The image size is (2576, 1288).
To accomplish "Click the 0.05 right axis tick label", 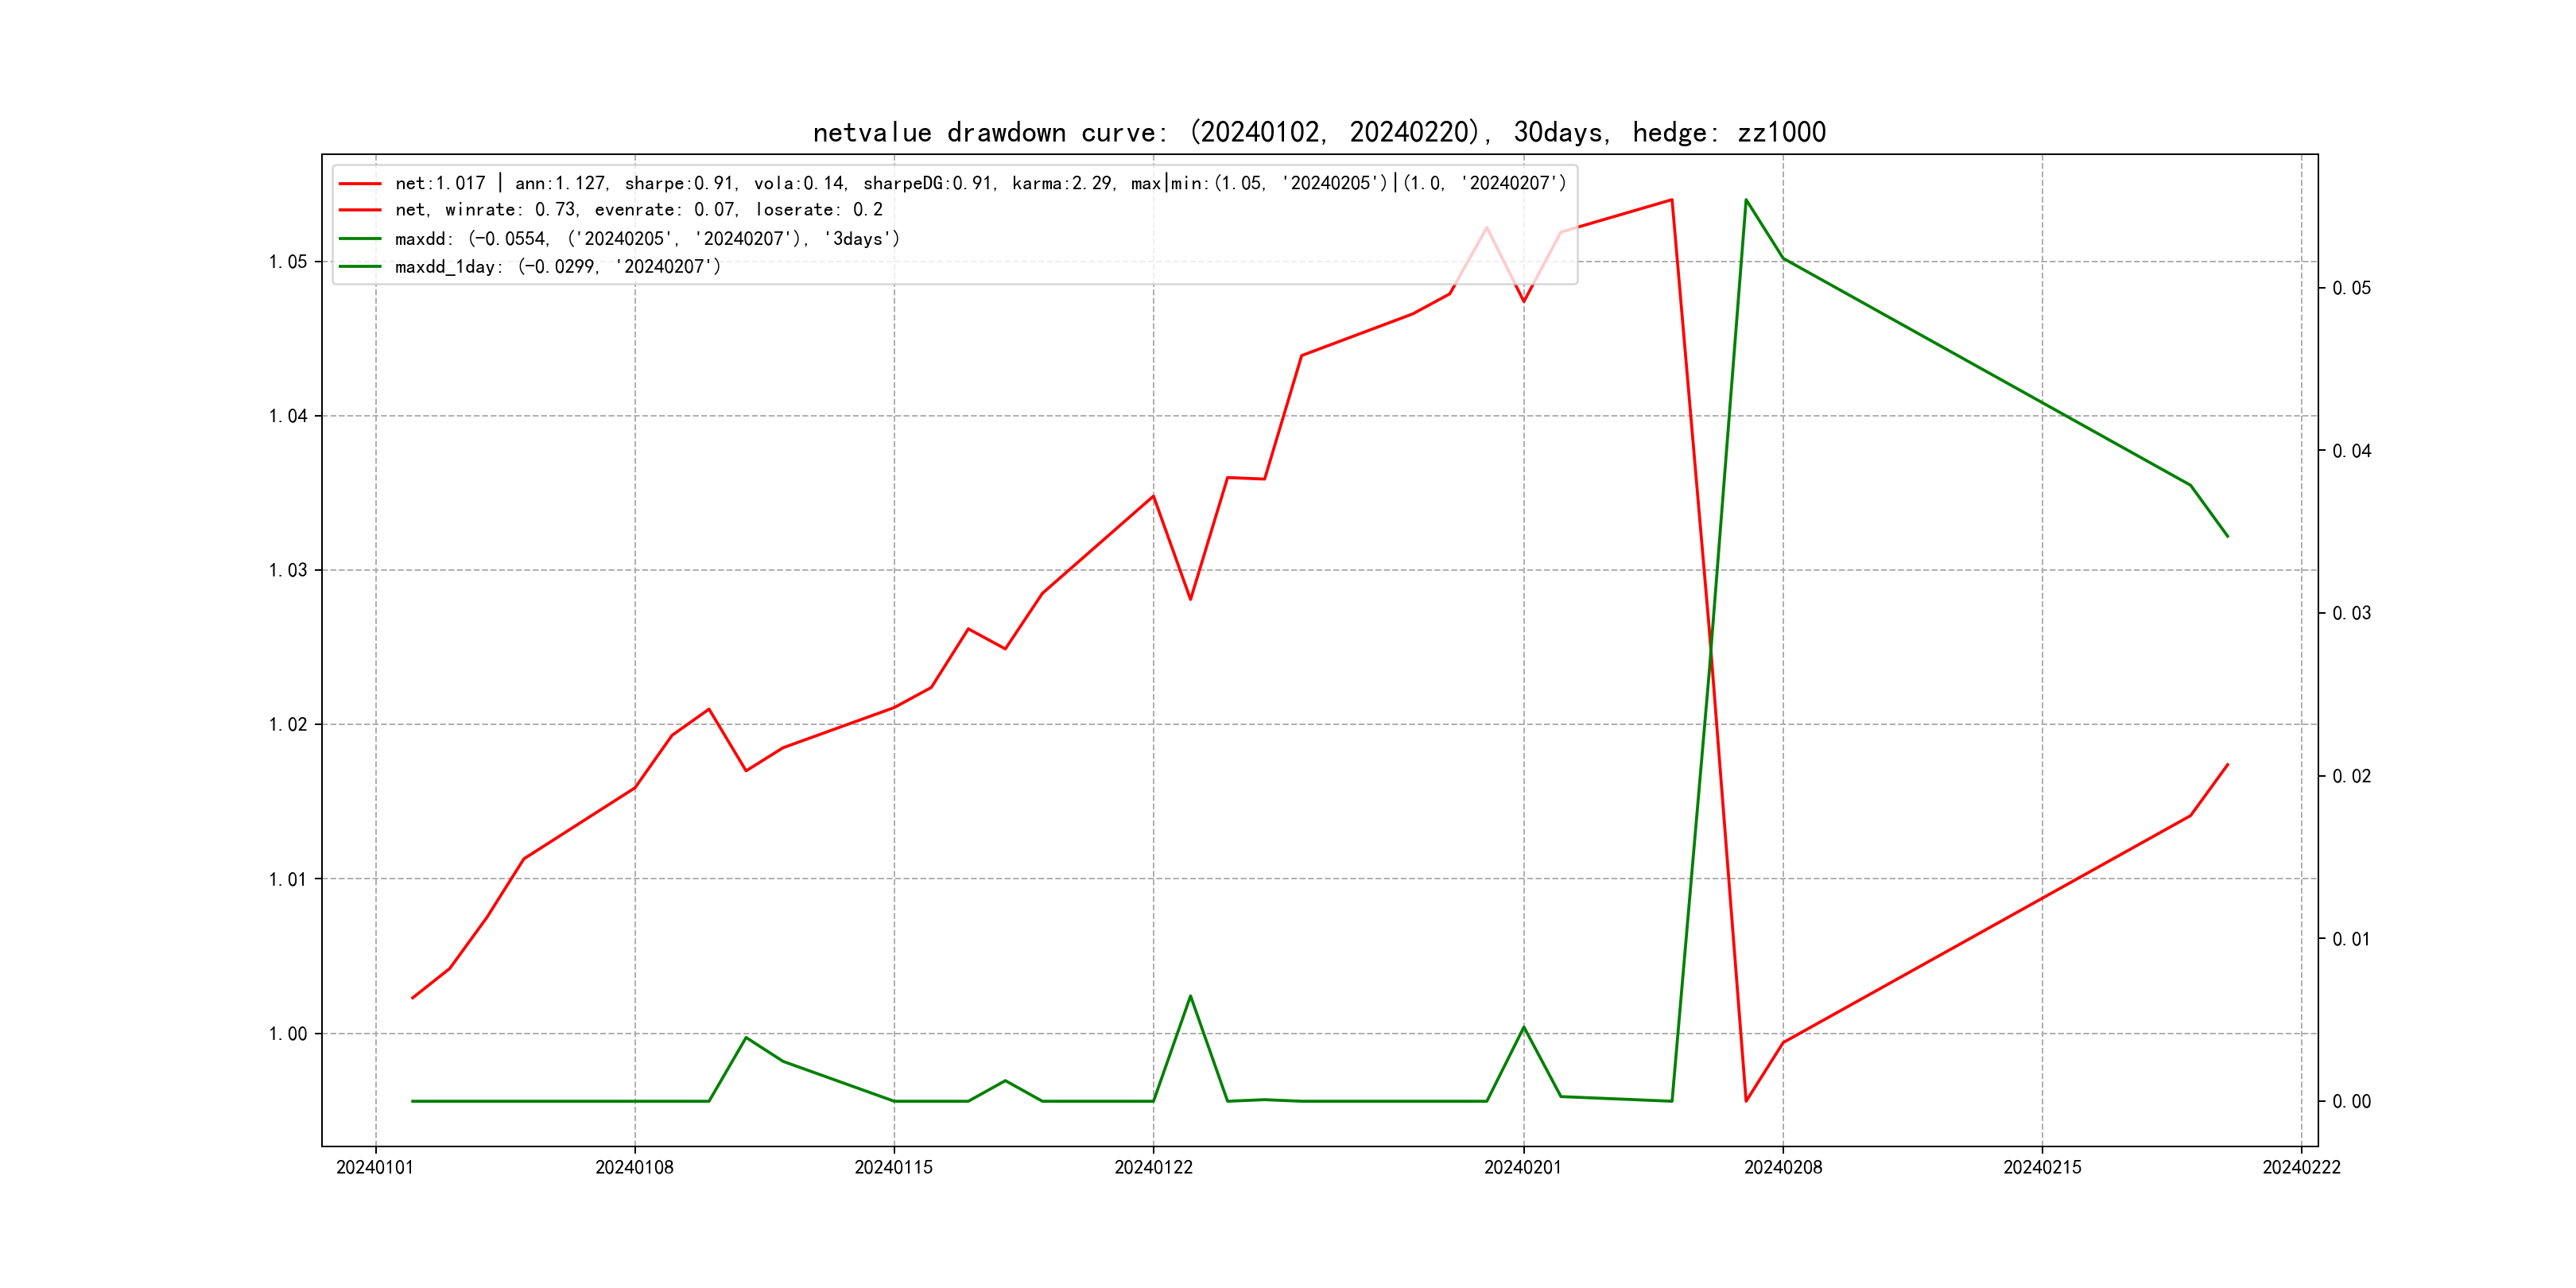I will [x=2351, y=288].
